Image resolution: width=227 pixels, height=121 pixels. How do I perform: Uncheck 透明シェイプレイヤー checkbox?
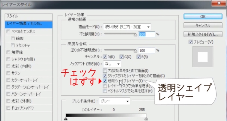pyautogui.click(x=105, y=81)
